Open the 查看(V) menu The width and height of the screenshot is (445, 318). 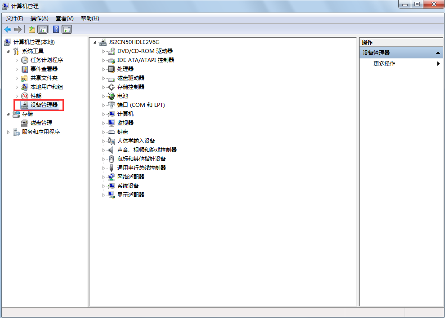point(64,18)
